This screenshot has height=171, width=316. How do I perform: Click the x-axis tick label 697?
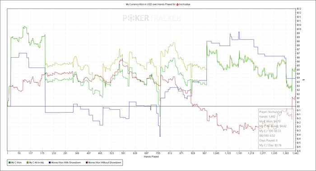point(147,153)
